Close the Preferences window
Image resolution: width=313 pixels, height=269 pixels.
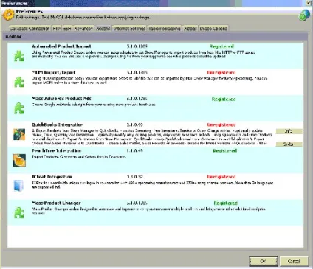[309, 3]
